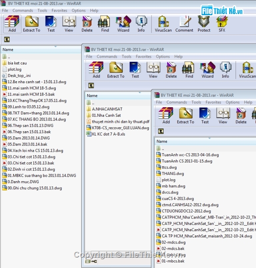Click Delete icon in back WinRAR window

(x=87, y=24)
